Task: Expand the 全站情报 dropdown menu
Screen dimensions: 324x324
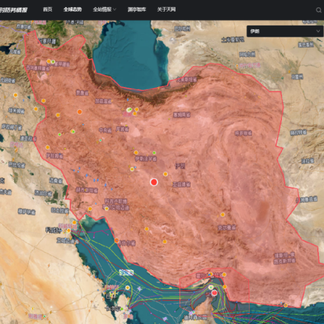Action: pyautogui.click(x=104, y=10)
